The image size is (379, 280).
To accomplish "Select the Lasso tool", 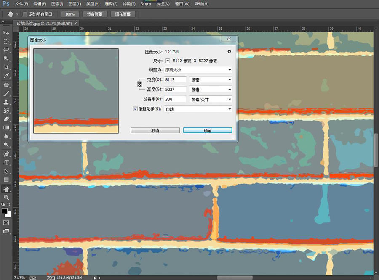I will (6, 50).
